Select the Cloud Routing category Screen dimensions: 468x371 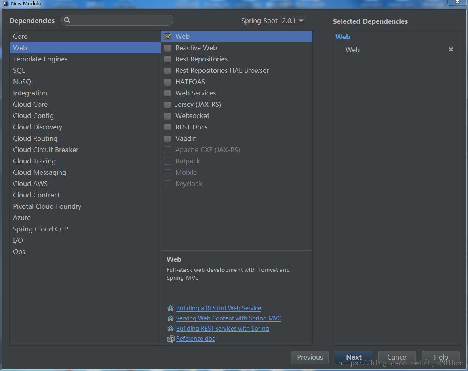(x=85, y=139)
